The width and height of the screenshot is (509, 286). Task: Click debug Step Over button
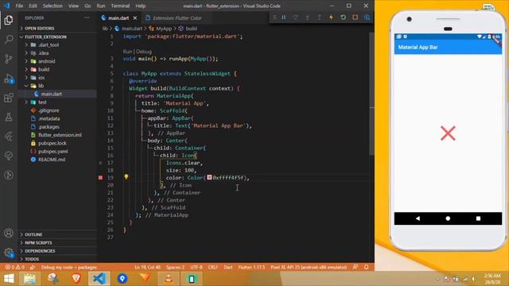(295, 17)
